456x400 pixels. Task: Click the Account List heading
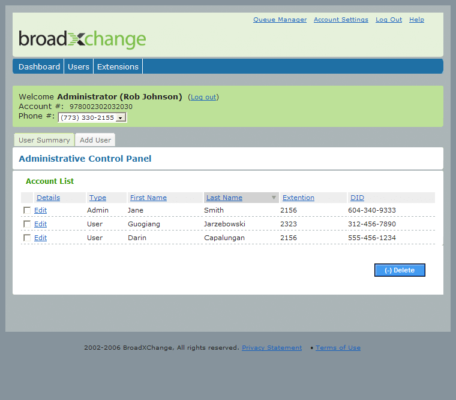coord(50,181)
